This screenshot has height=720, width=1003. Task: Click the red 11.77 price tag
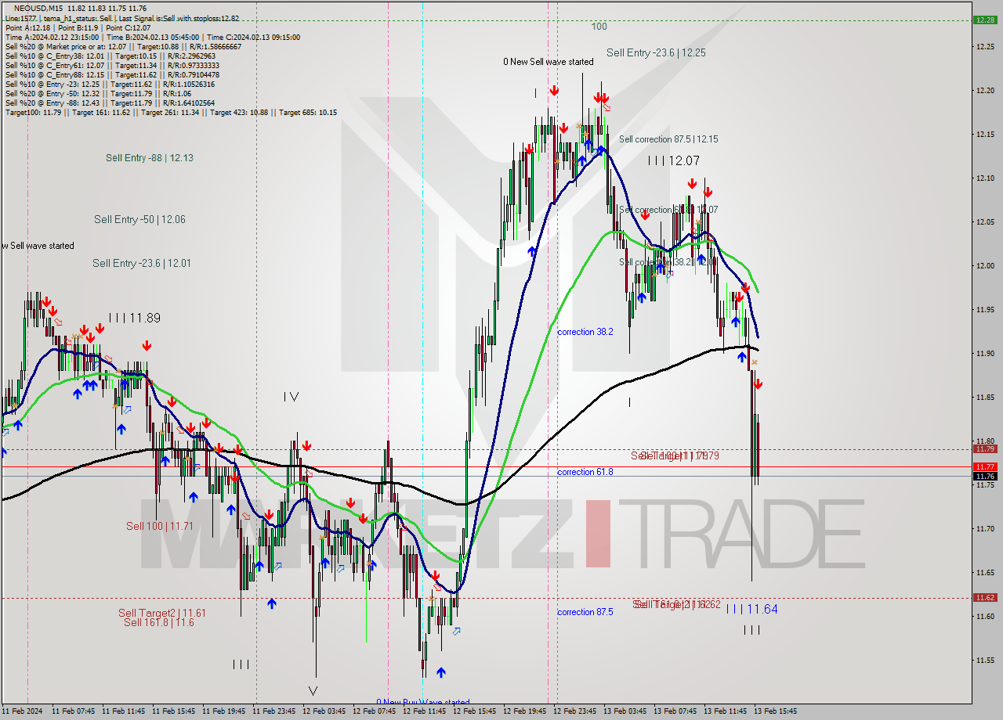click(984, 466)
